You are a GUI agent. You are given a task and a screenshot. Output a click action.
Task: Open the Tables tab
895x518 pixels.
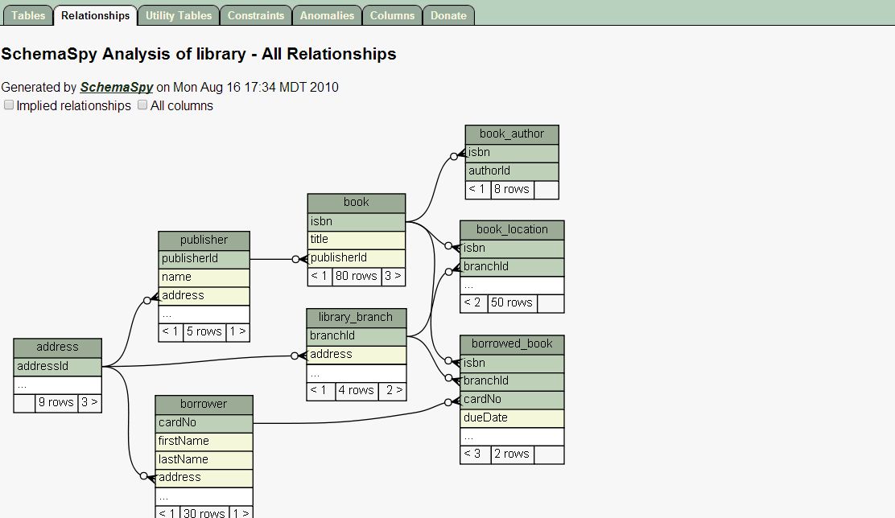point(28,15)
